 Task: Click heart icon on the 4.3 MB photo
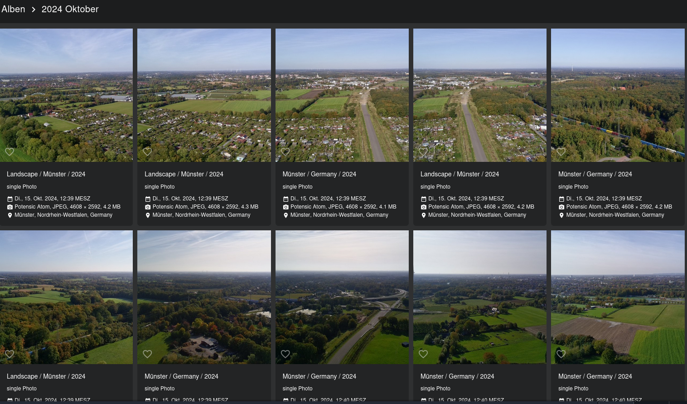click(x=147, y=152)
